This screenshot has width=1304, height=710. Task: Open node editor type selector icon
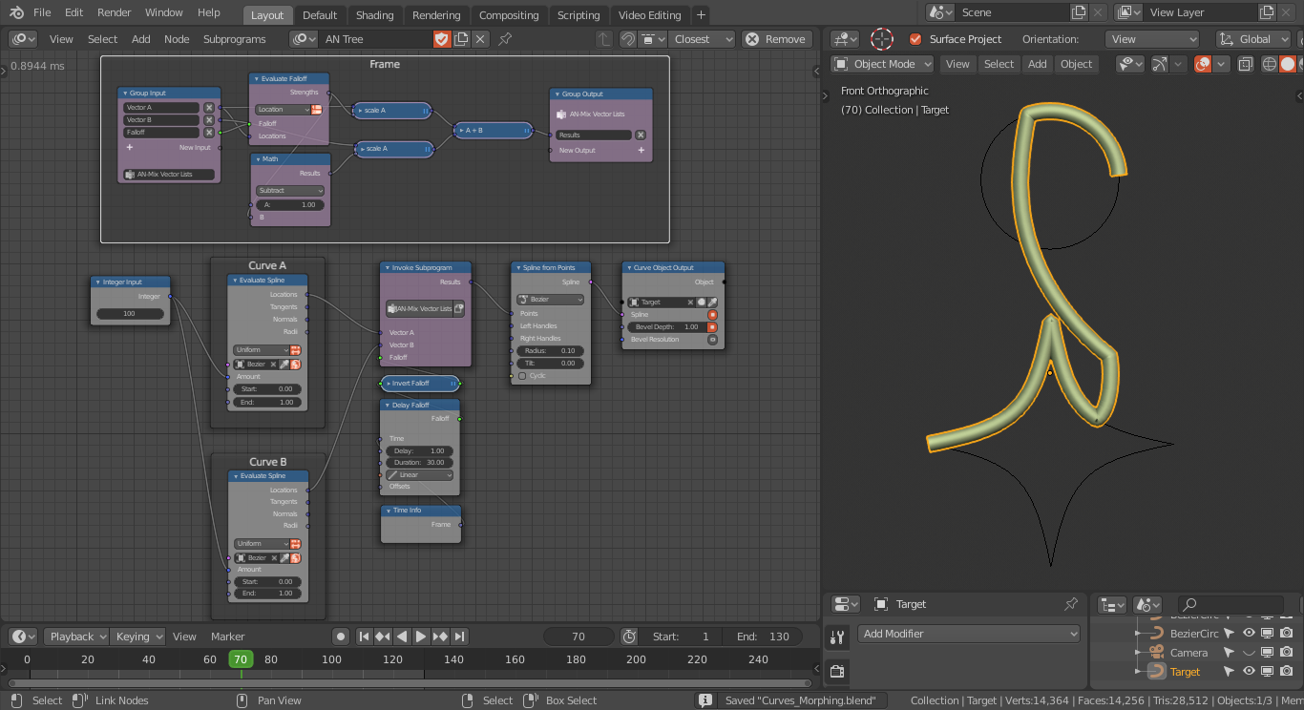(x=23, y=39)
